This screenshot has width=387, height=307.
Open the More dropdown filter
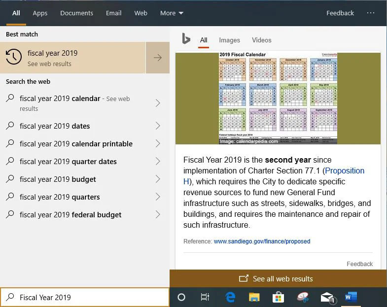[x=172, y=13]
